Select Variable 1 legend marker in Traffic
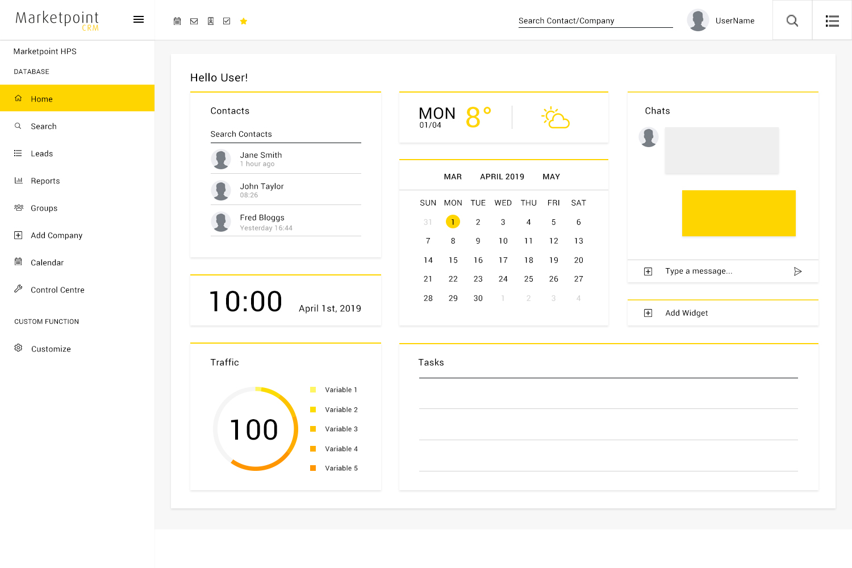The height and width of the screenshot is (568, 852). [313, 390]
